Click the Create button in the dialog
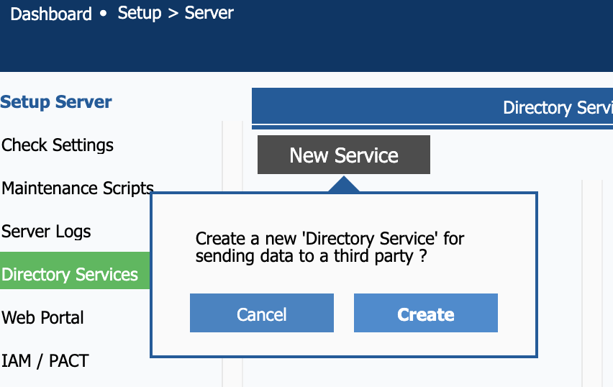613x387 pixels. pyautogui.click(x=425, y=314)
